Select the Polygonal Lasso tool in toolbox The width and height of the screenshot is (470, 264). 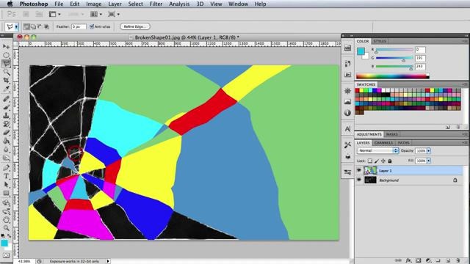[x=6, y=64]
